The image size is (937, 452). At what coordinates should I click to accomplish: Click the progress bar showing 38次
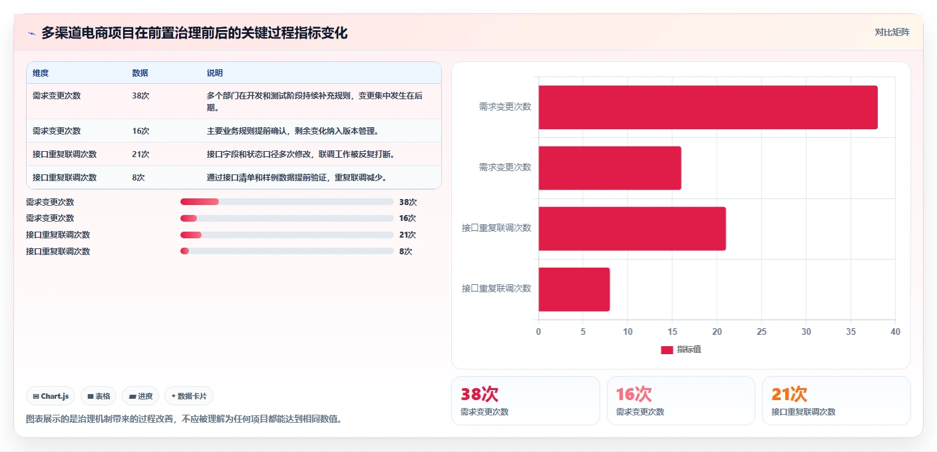point(287,202)
